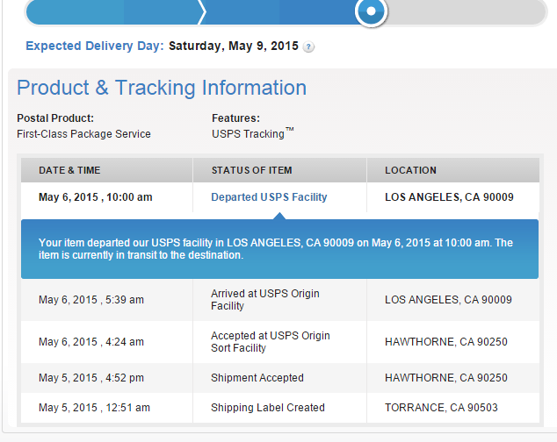
Task: Click the LOS ANGELES, CA 90009 bold location
Action: tap(449, 197)
